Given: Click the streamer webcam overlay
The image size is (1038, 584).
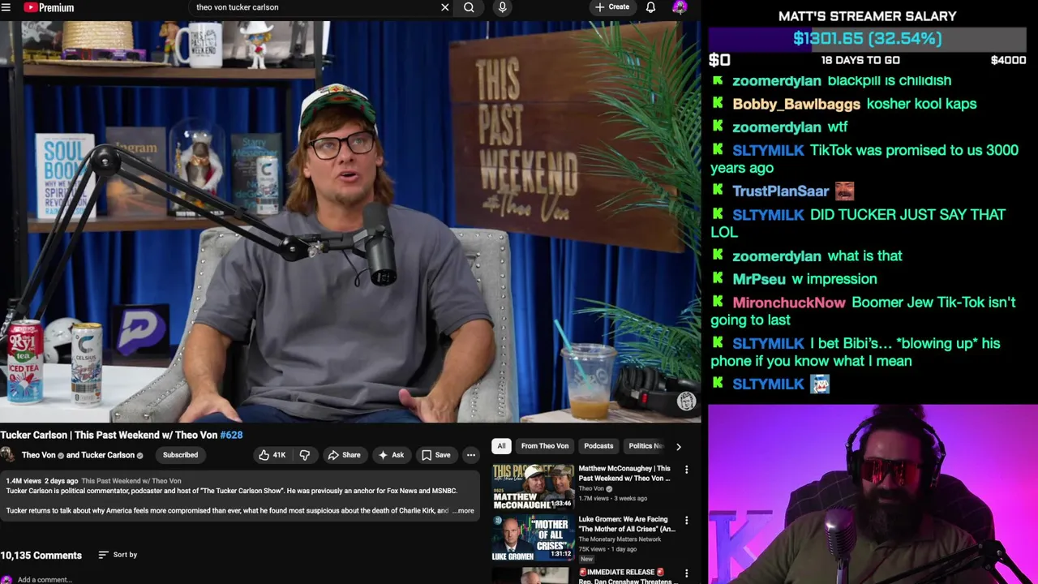Looking at the screenshot, I should (x=873, y=494).
